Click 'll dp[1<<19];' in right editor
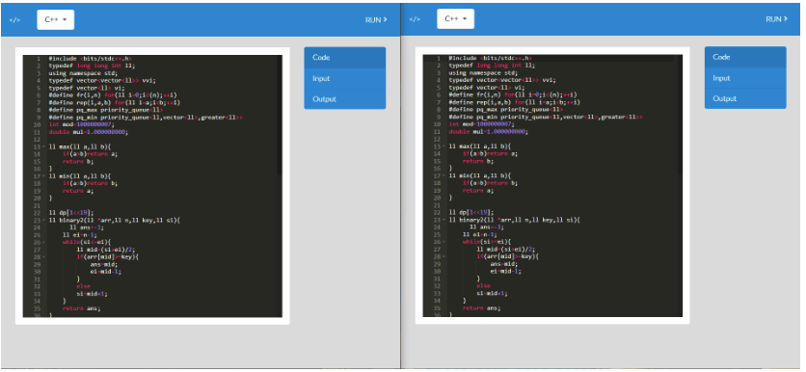 click(471, 212)
